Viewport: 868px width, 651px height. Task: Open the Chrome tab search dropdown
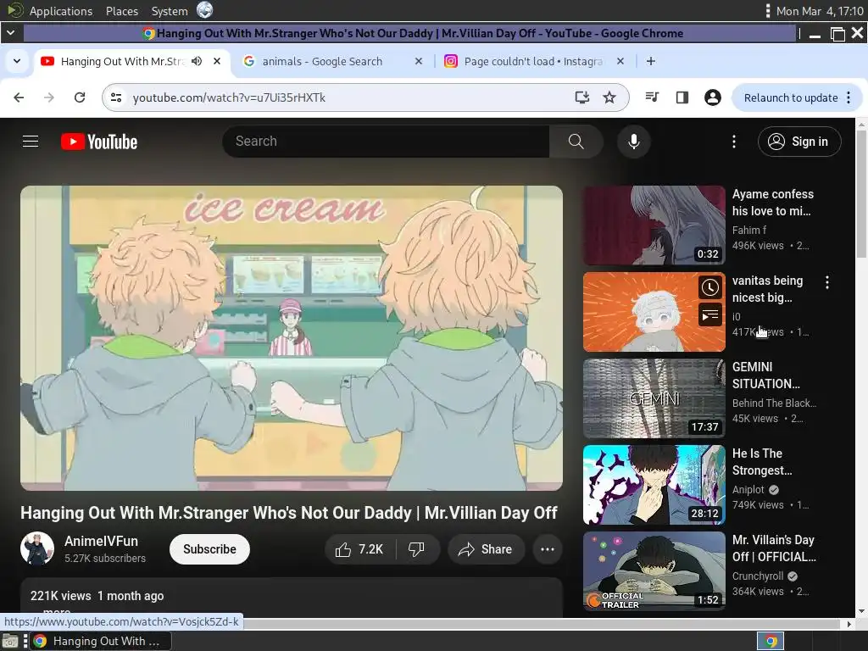[17, 61]
